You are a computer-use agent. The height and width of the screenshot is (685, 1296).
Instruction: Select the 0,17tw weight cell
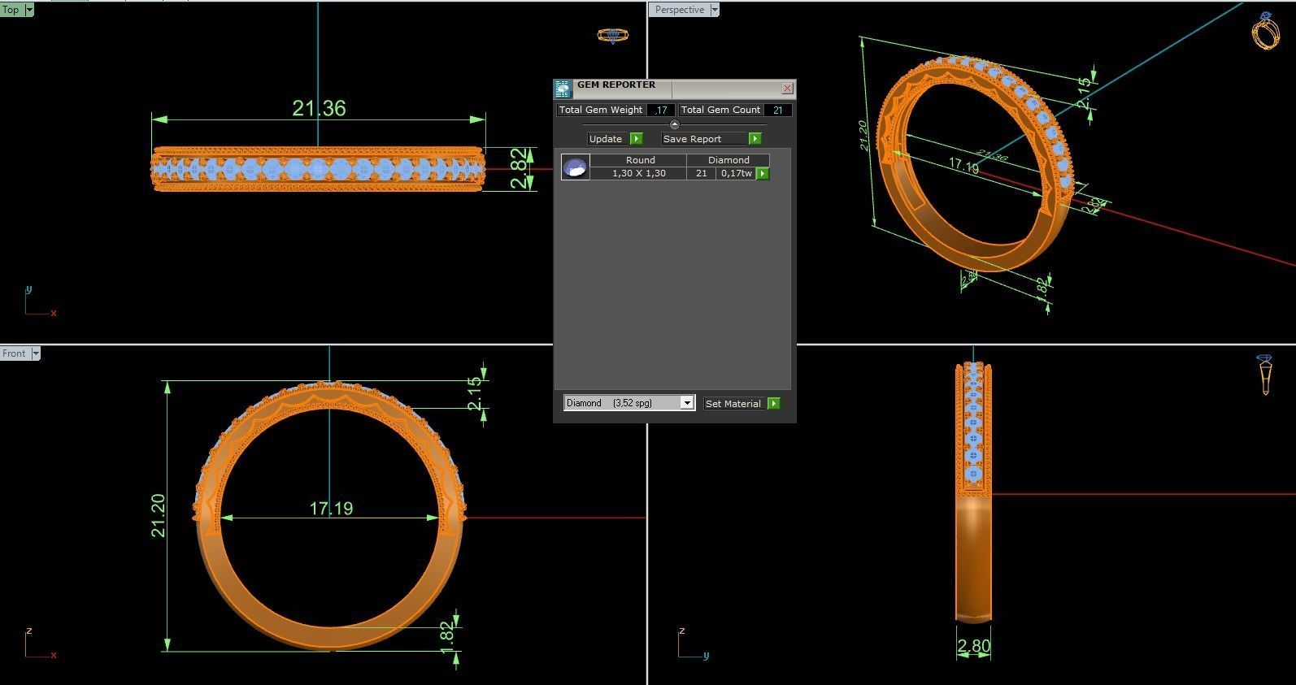[x=737, y=174]
